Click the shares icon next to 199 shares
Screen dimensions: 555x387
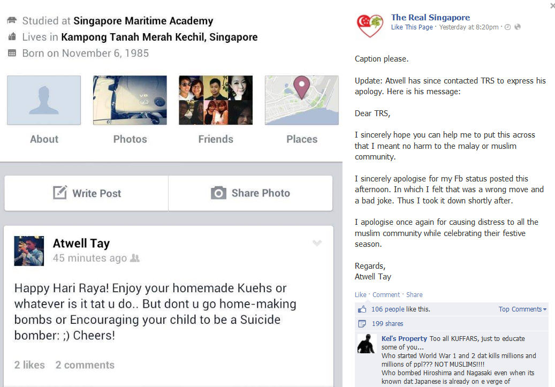pos(362,324)
